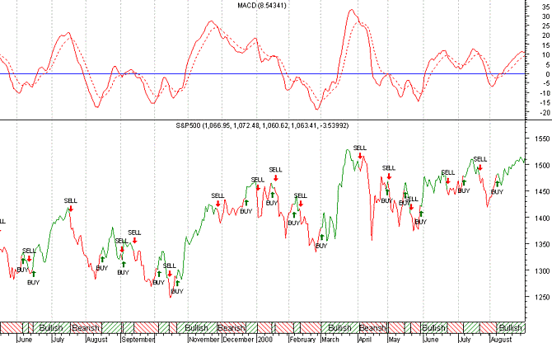Select the November label on time axis
The width and height of the screenshot is (552, 343).
pos(203,339)
